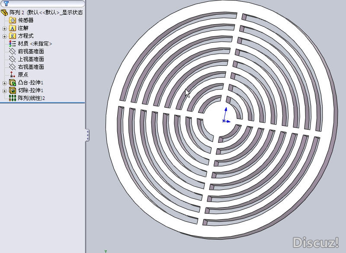Viewport: 346px width, 253px height.
Task: Click the 材质 material icon
Action: (x=13, y=44)
